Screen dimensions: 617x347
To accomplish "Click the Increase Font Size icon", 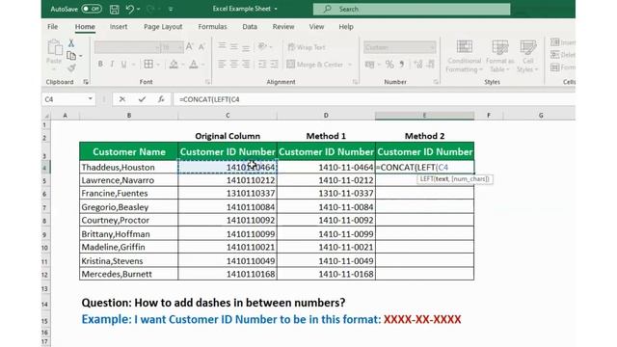I will [190, 47].
